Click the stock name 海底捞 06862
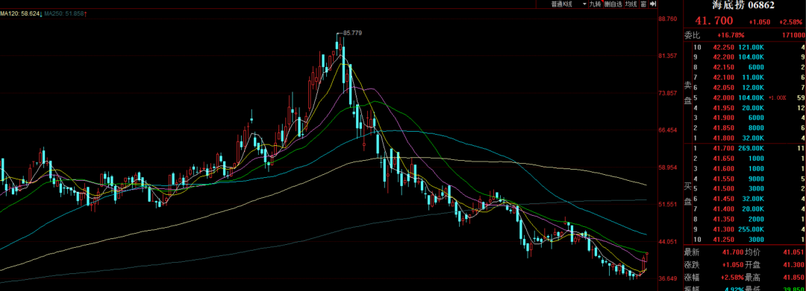 (743, 6)
